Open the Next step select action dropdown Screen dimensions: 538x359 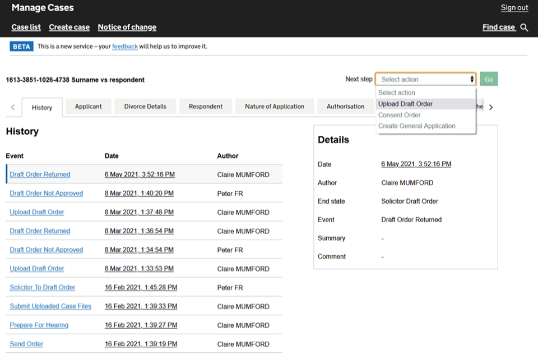tap(425, 80)
